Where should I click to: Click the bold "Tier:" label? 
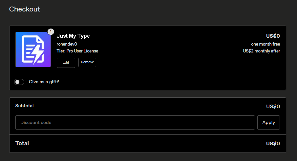[x=61, y=51]
